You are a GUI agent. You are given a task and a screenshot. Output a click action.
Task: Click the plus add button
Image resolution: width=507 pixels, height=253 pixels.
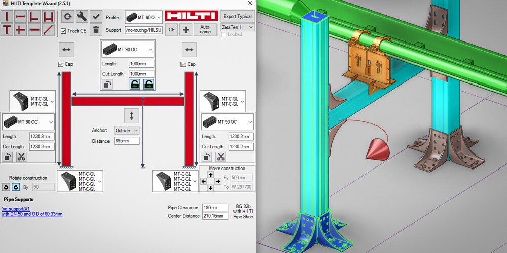tap(186, 30)
